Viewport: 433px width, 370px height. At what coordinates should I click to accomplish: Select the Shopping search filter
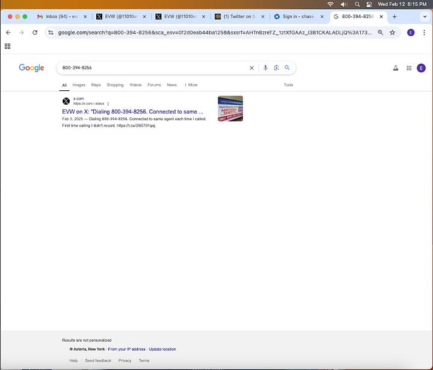pyautogui.click(x=115, y=85)
